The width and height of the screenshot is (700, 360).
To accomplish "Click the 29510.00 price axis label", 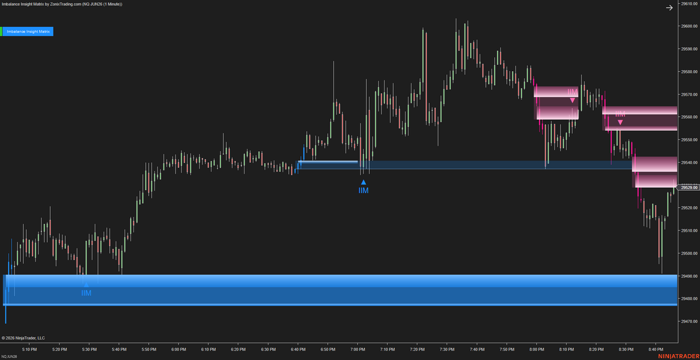I will [689, 230].
